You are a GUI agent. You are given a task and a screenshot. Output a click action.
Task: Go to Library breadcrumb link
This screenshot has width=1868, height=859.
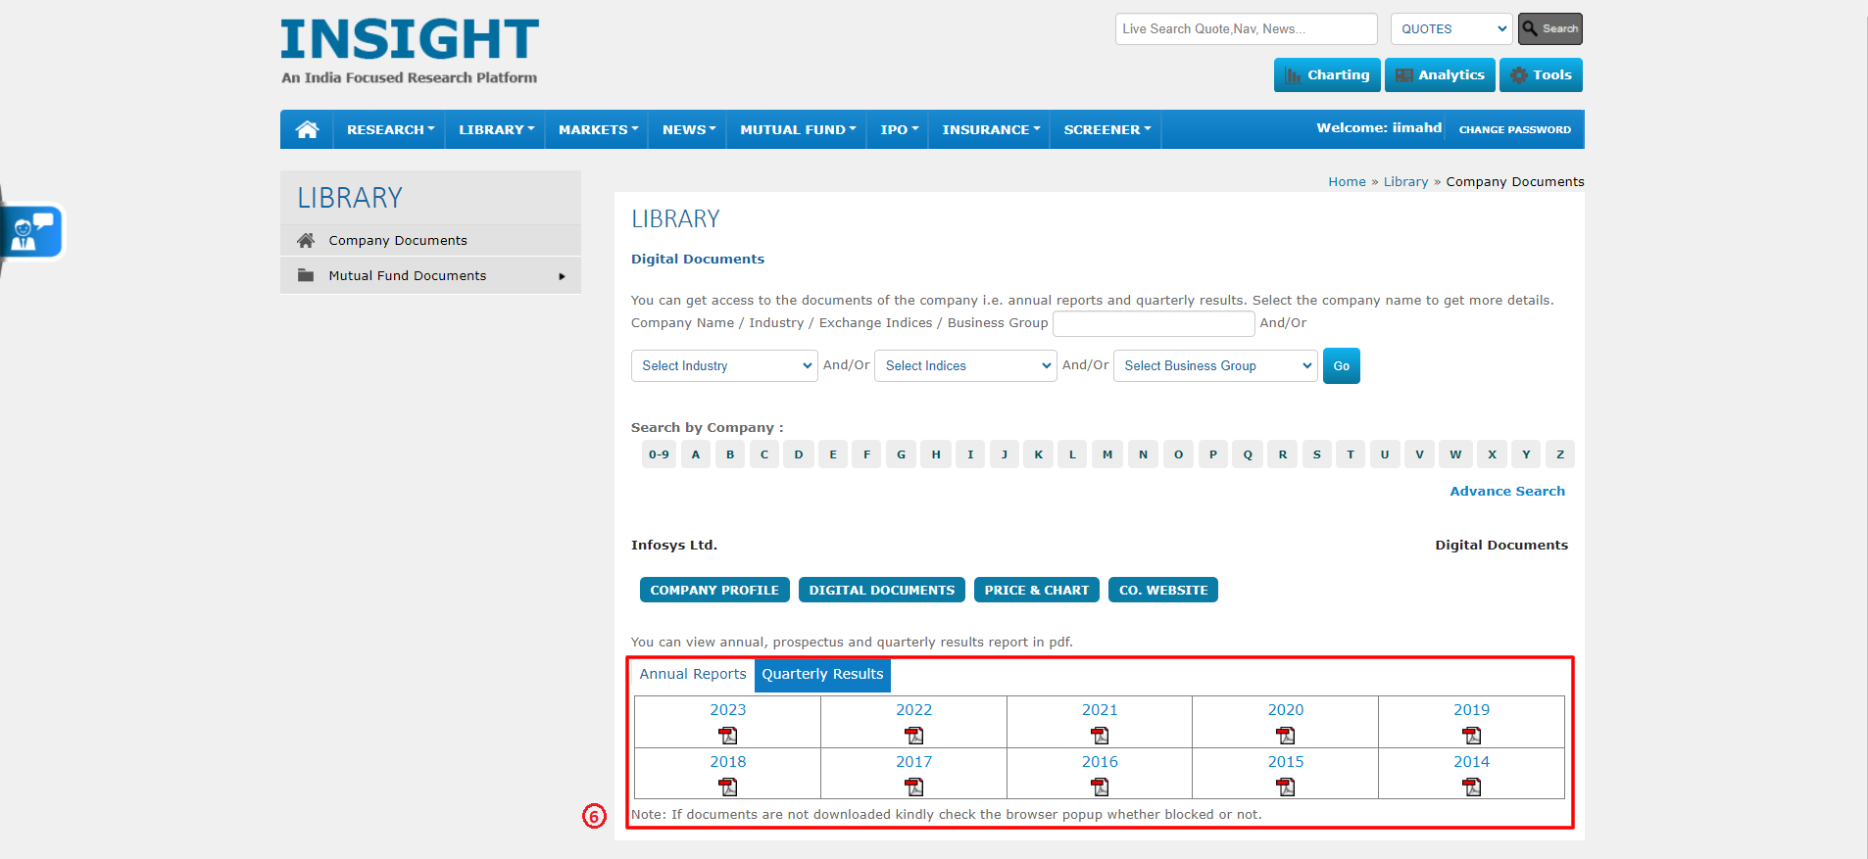click(1405, 181)
